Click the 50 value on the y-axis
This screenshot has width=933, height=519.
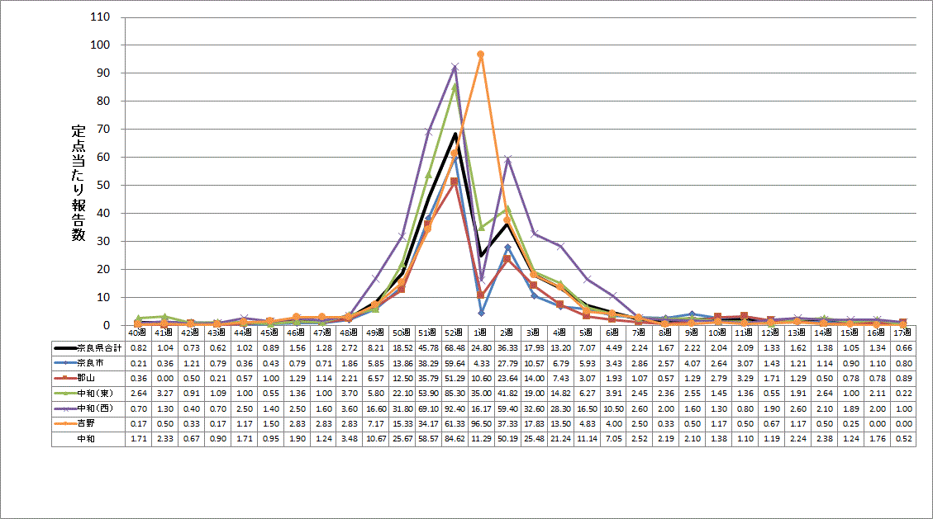coord(108,185)
